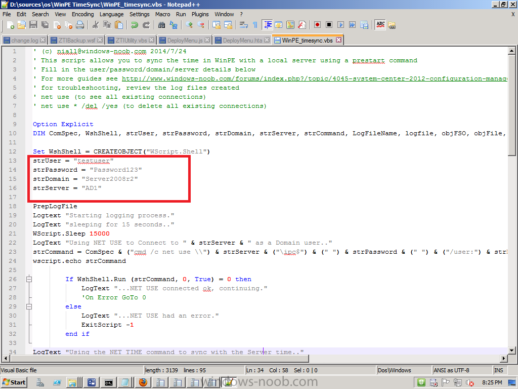Open the Settings menu
Image resolution: width=518 pixels, height=389 pixels.
point(140,14)
